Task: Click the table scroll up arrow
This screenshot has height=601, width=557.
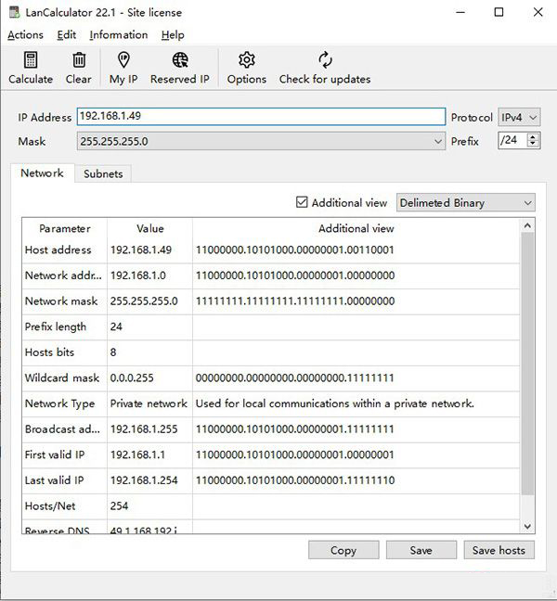Action: pyautogui.click(x=527, y=225)
